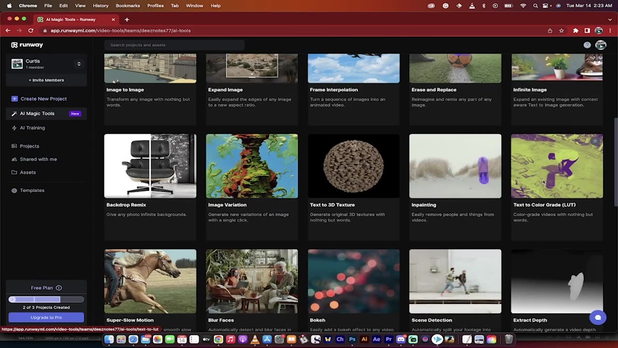Click the page vertical scrollbar
The width and height of the screenshot is (618, 348).
pos(615,162)
